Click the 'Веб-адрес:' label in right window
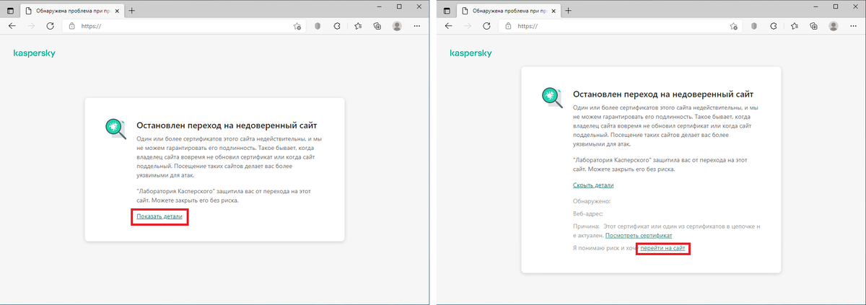The height and width of the screenshot is (305, 866). click(588, 213)
